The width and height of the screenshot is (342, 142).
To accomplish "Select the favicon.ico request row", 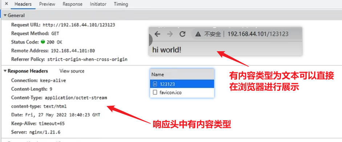I will tap(182, 93).
